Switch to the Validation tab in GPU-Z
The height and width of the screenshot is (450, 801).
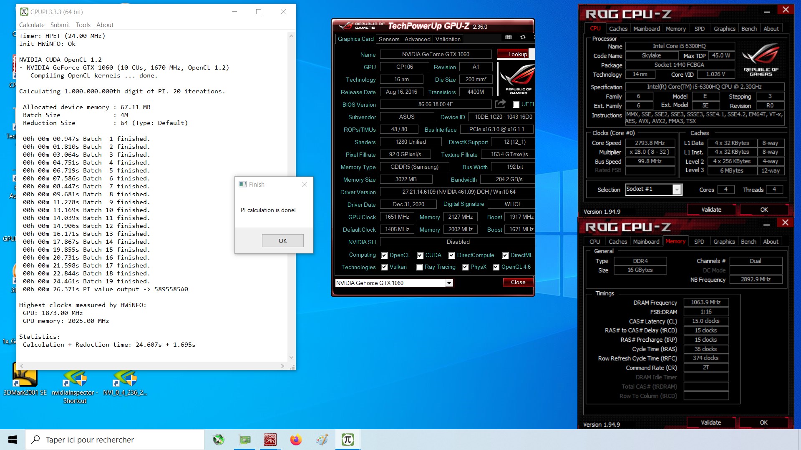tap(448, 39)
